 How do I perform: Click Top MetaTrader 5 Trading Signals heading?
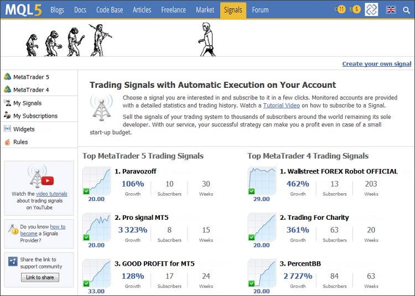[x=143, y=156]
